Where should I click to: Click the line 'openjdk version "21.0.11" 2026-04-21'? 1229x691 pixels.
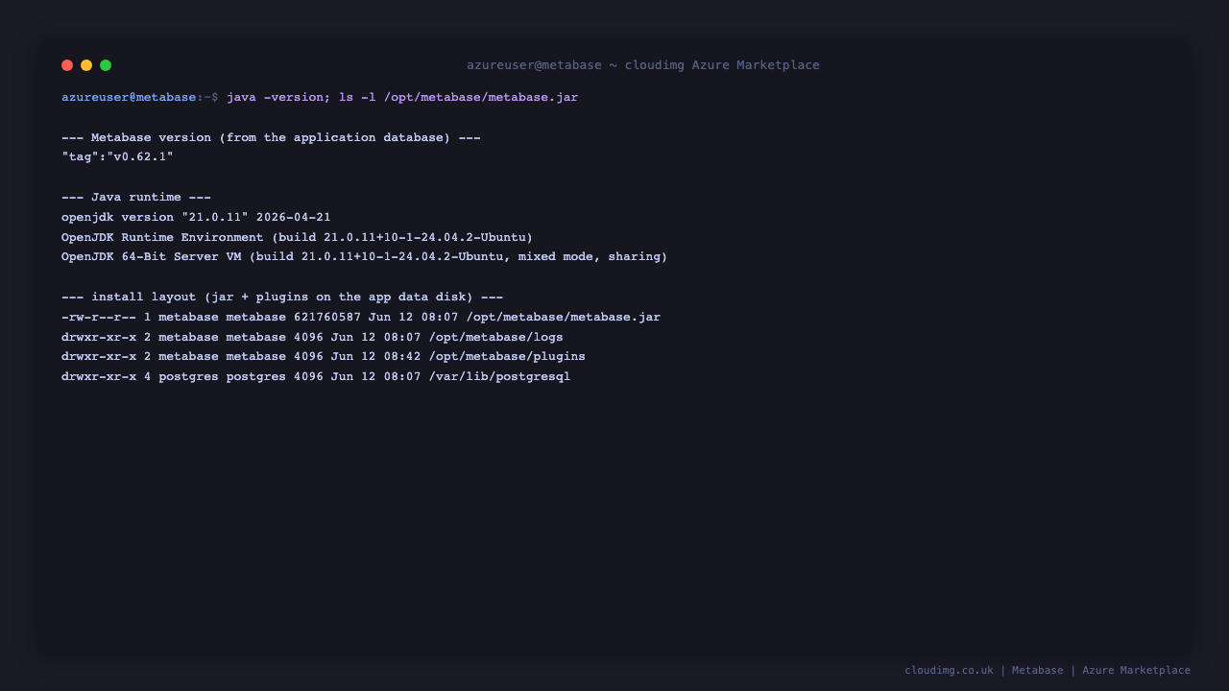click(196, 217)
